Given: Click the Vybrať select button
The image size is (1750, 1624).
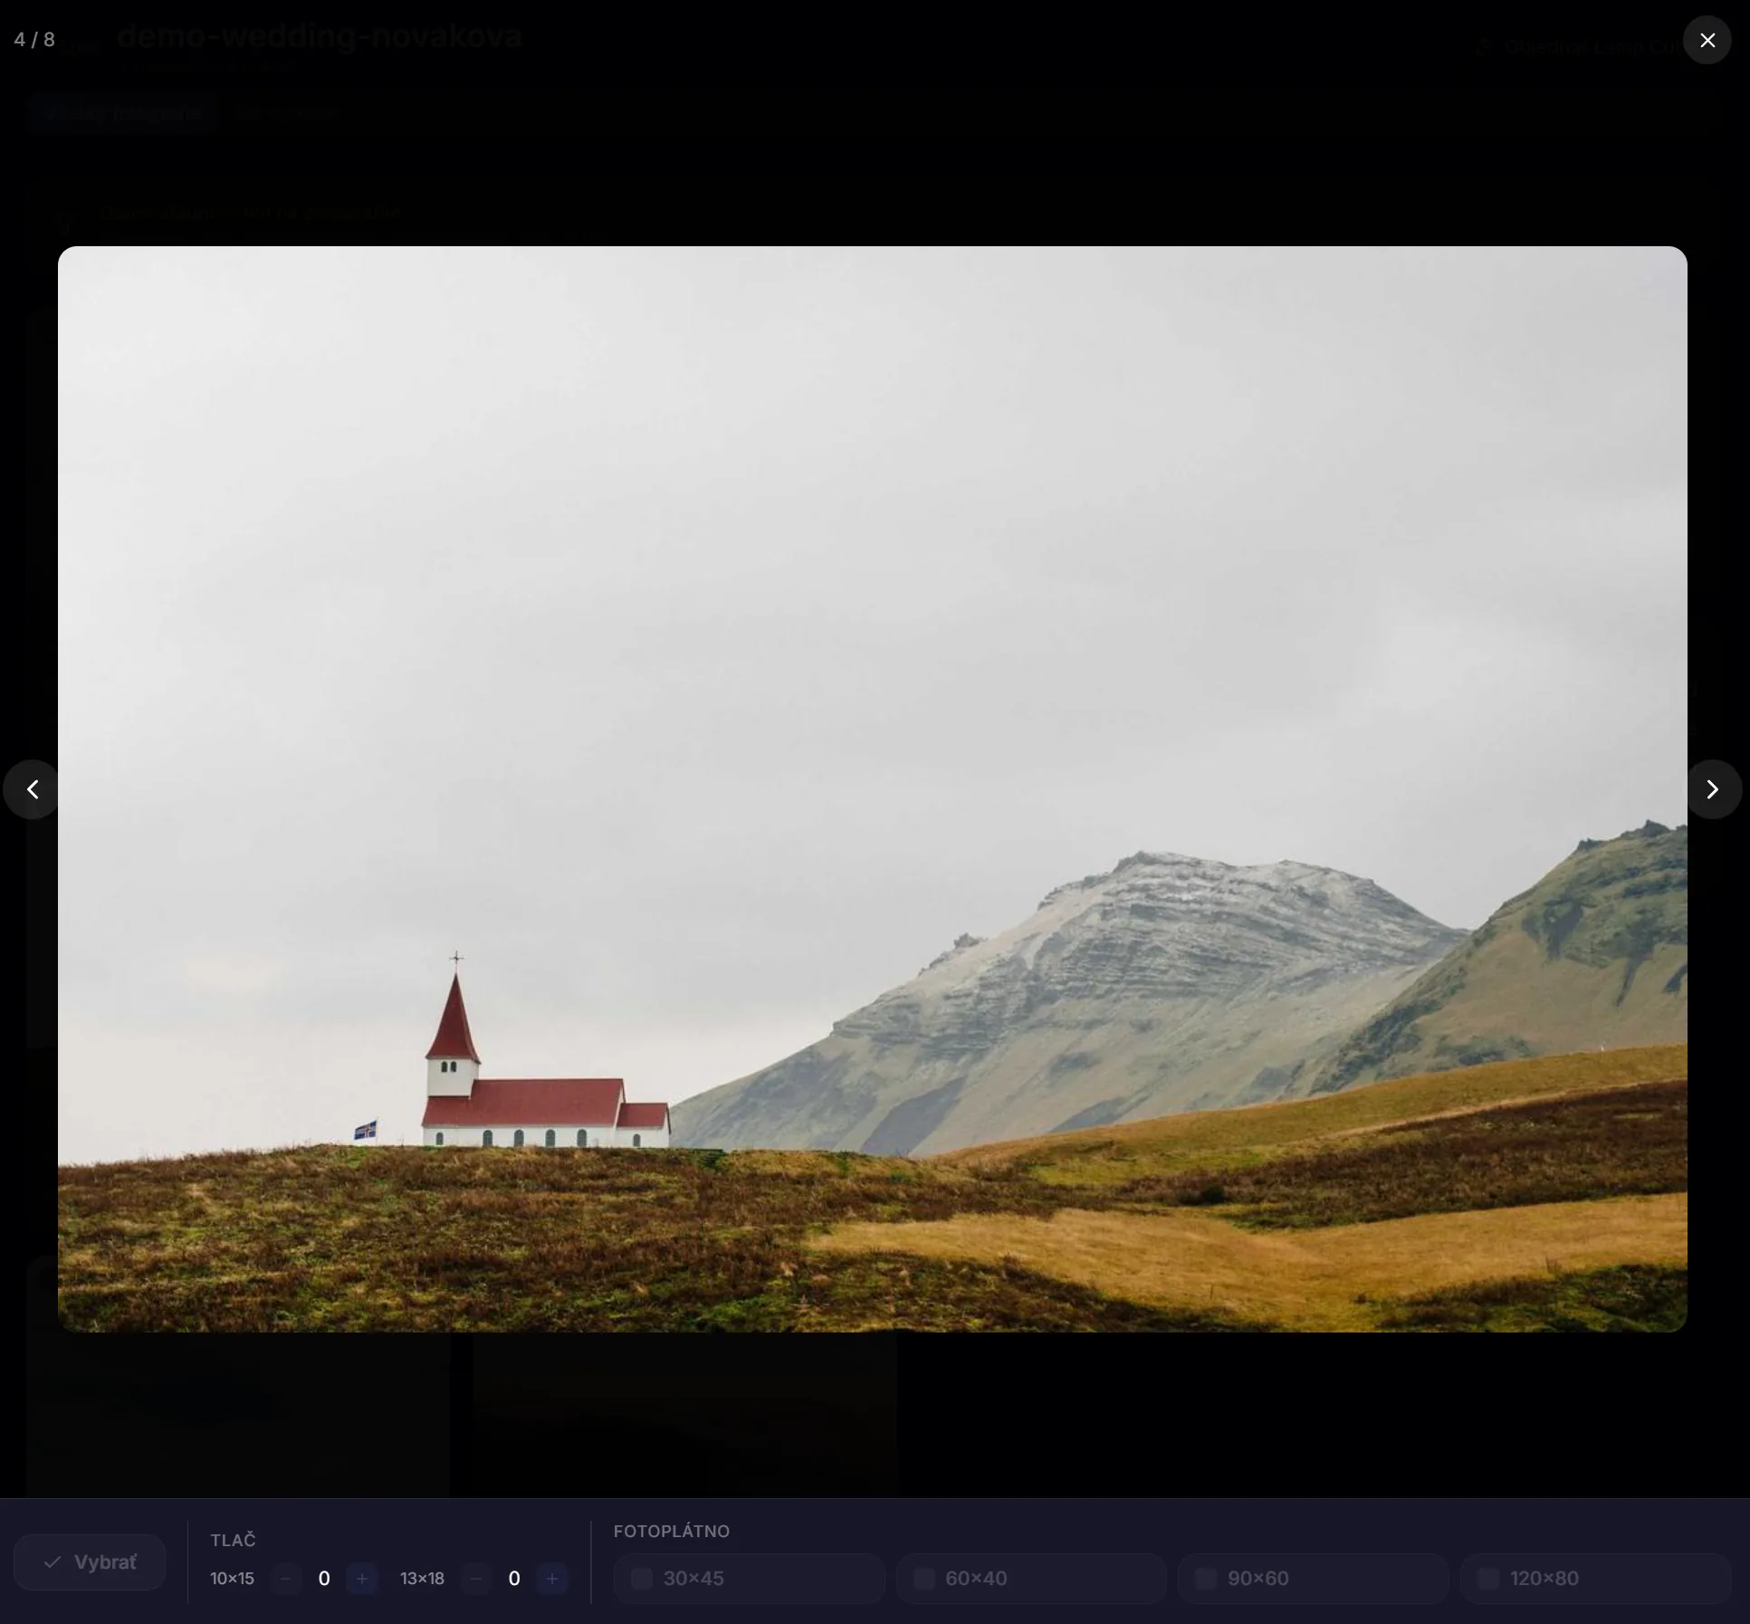Looking at the screenshot, I should coord(90,1562).
